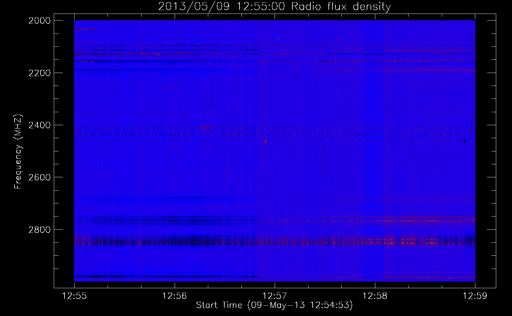
Task: Click the black dot near 2460 MHz before 12:59
Action: 464,141
